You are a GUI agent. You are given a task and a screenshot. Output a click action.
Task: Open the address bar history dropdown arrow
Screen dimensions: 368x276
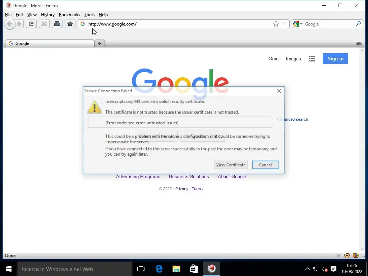284,23
